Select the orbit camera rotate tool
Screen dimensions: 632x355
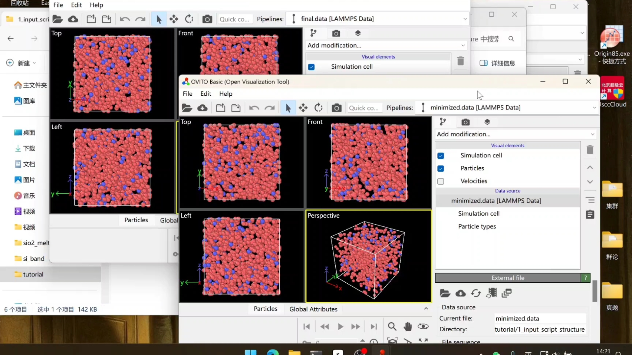[x=318, y=108]
